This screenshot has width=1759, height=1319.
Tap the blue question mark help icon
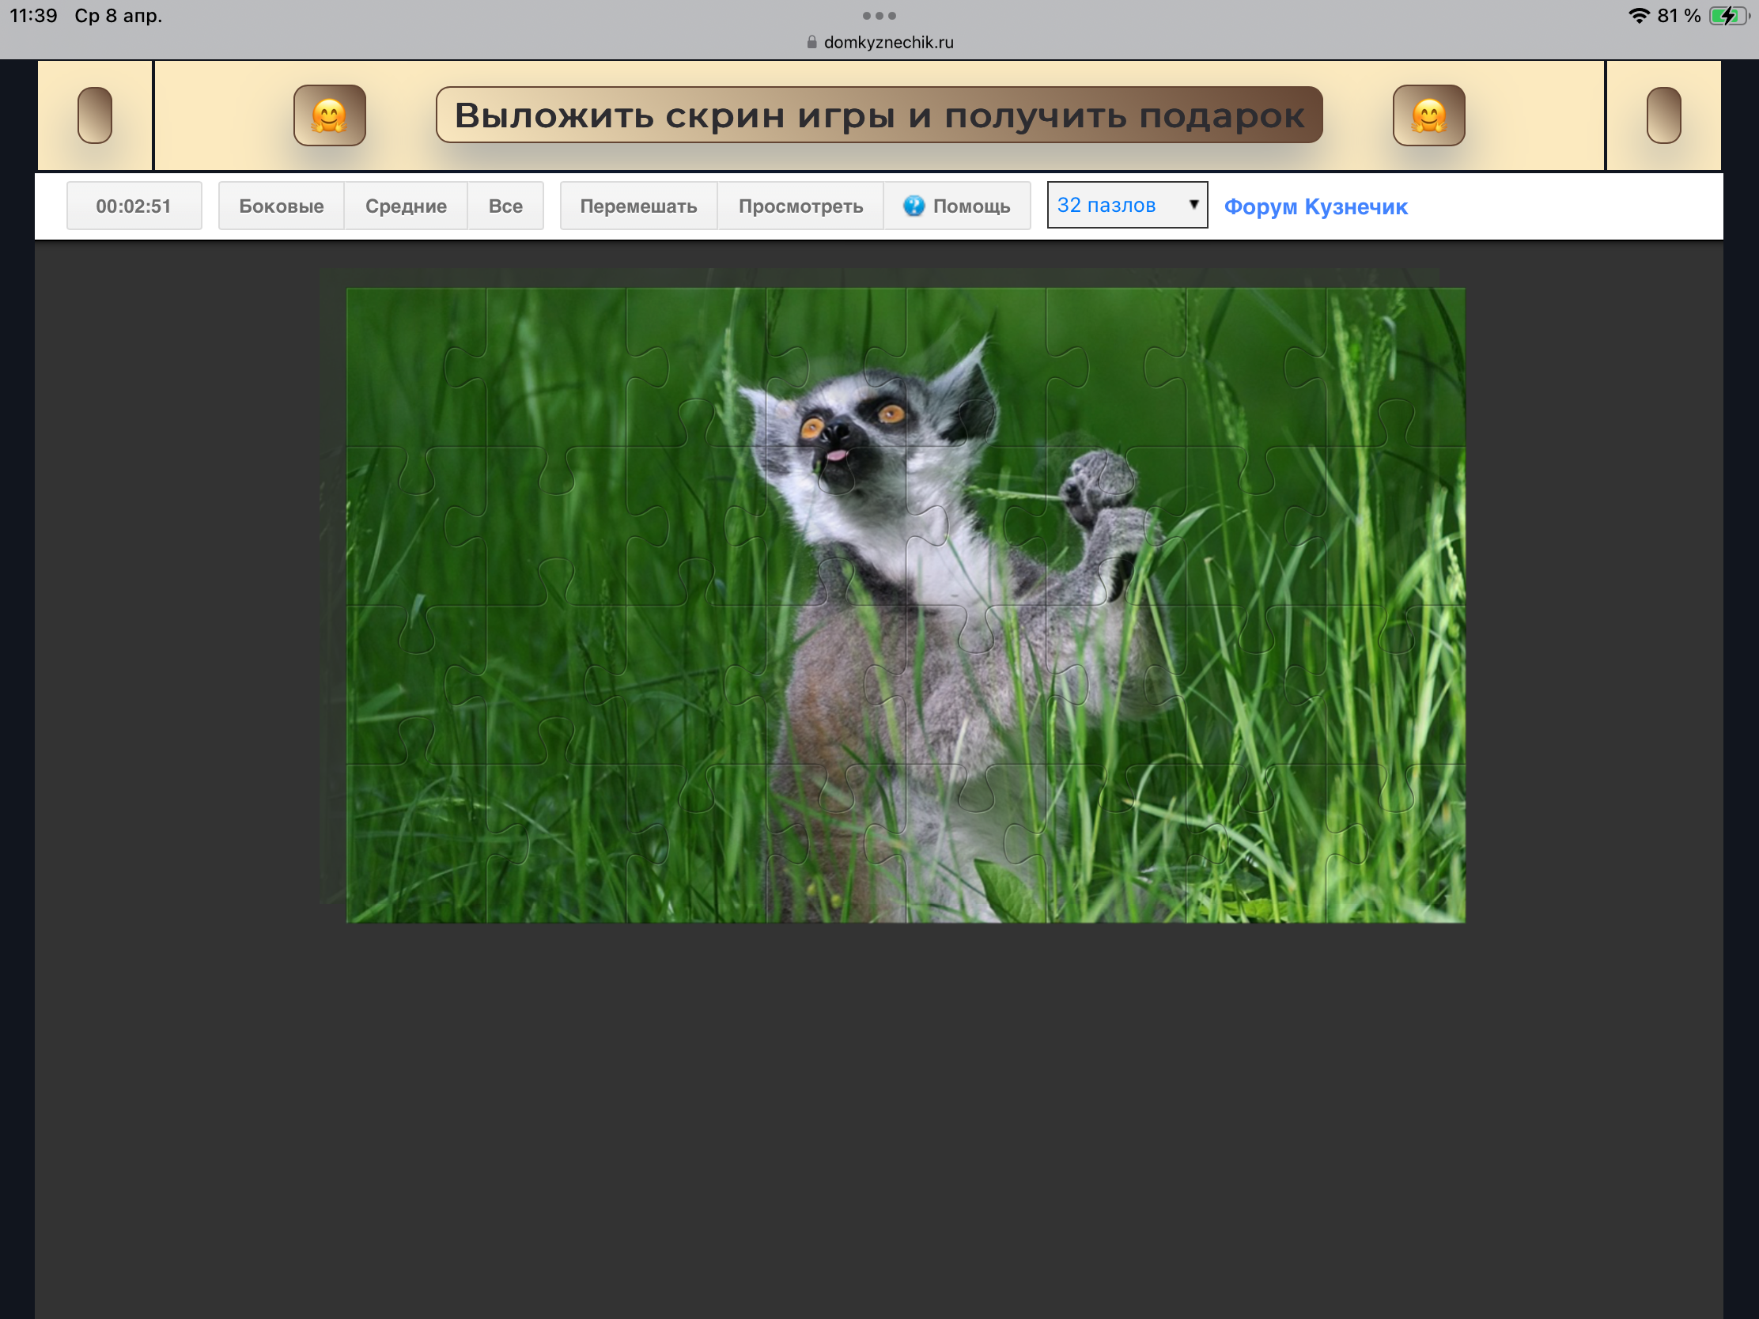click(x=914, y=206)
